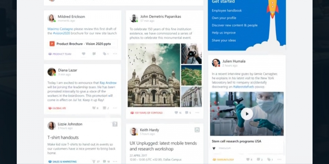Like Mildred Erickson's brochure post

[x=83, y=54]
